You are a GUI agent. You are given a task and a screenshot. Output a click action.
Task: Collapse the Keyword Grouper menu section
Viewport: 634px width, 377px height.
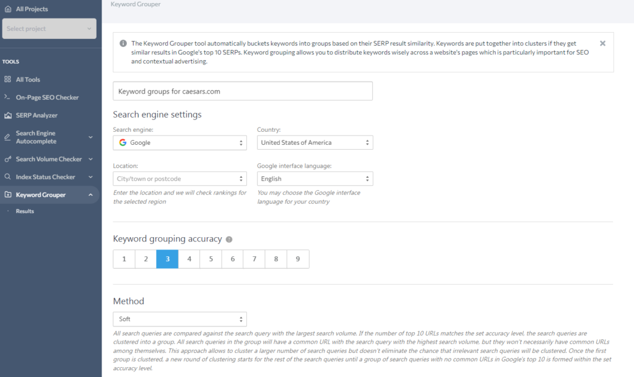click(x=91, y=195)
